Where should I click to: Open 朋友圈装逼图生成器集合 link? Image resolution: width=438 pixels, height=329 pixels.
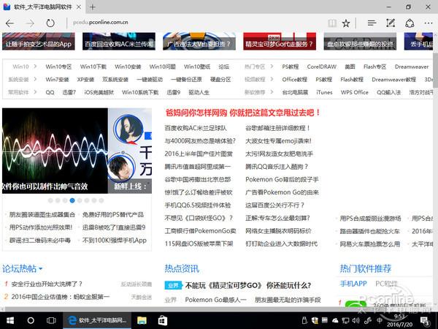pos(42,214)
